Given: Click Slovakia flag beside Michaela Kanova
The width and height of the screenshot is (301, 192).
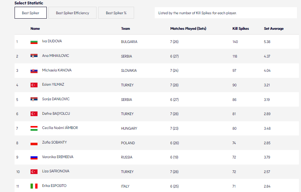Looking at the screenshot, I should coord(34,70).
